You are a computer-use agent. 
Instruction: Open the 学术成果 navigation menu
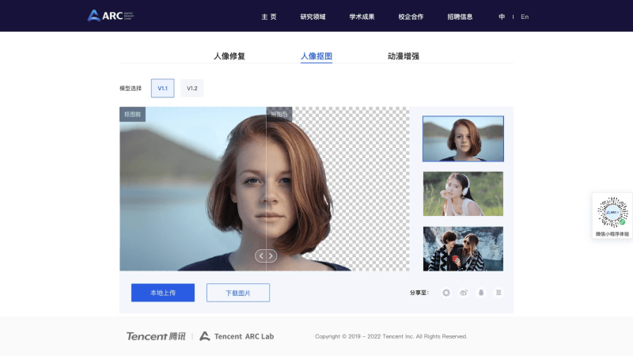click(362, 17)
